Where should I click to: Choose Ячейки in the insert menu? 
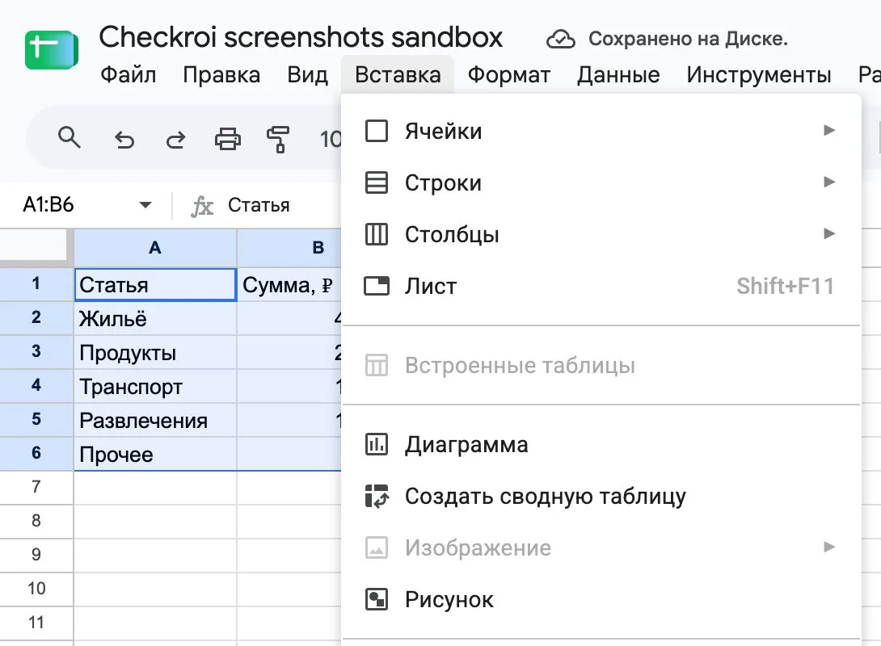coord(601,131)
